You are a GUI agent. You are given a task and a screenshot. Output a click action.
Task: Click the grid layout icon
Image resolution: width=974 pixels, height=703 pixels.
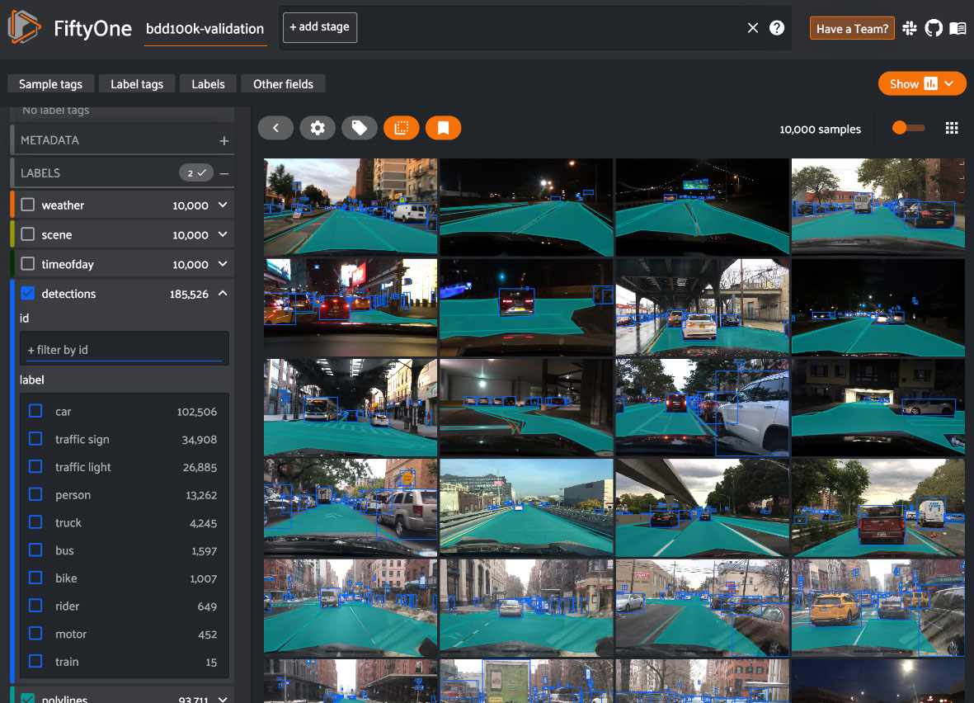click(952, 128)
